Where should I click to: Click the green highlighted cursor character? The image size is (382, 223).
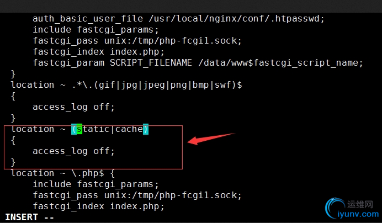click(79, 129)
